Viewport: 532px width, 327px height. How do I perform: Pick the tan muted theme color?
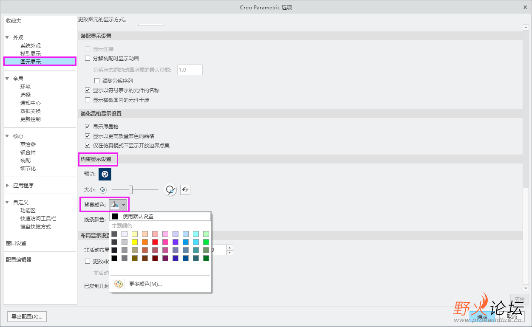pos(135,250)
